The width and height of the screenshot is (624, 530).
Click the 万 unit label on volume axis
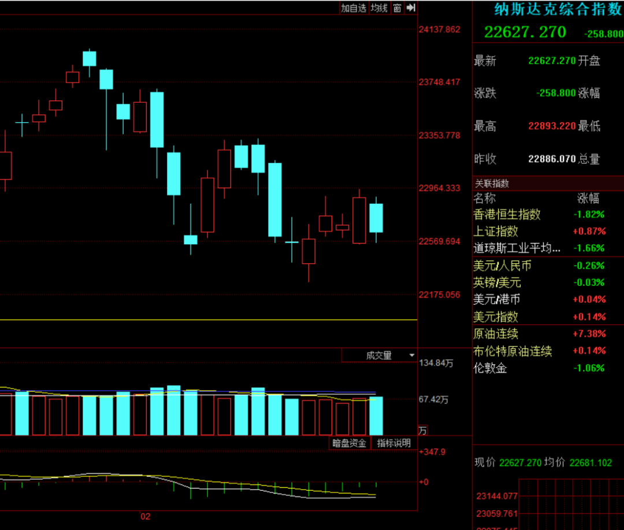(x=422, y=431)
